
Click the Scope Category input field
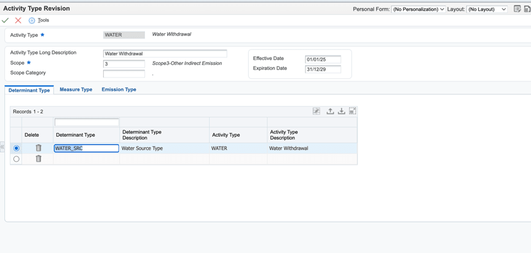coord(124,74)
